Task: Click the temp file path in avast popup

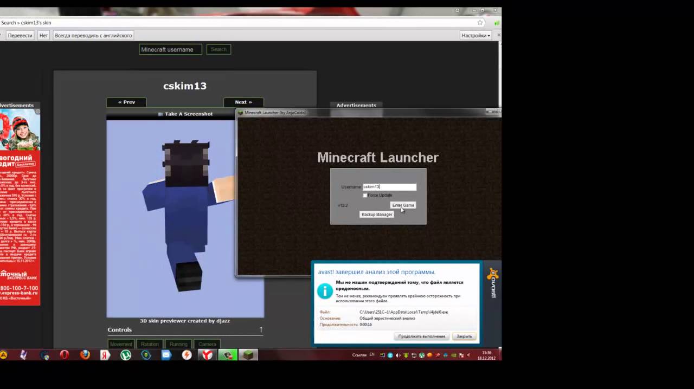Action: pyautogui.click(x=403, y=312)
